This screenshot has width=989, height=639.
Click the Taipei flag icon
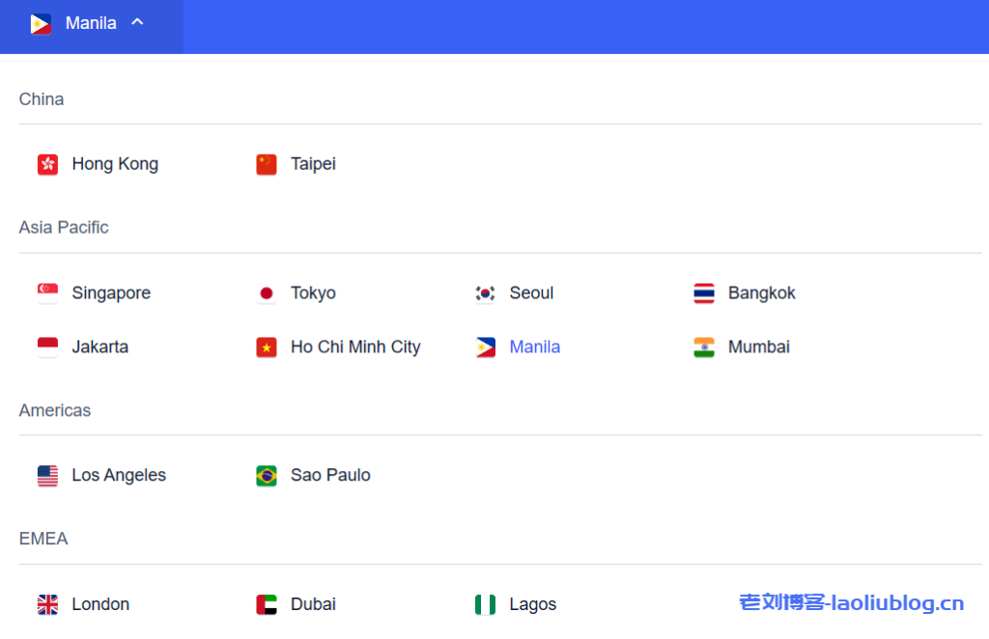(267, 165)
